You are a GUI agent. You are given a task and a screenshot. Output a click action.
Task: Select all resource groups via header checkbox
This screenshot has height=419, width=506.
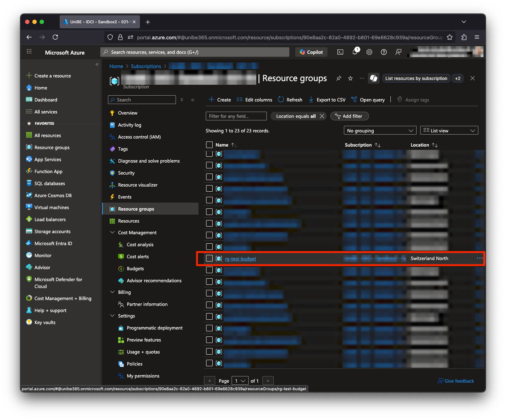[209, 144]
